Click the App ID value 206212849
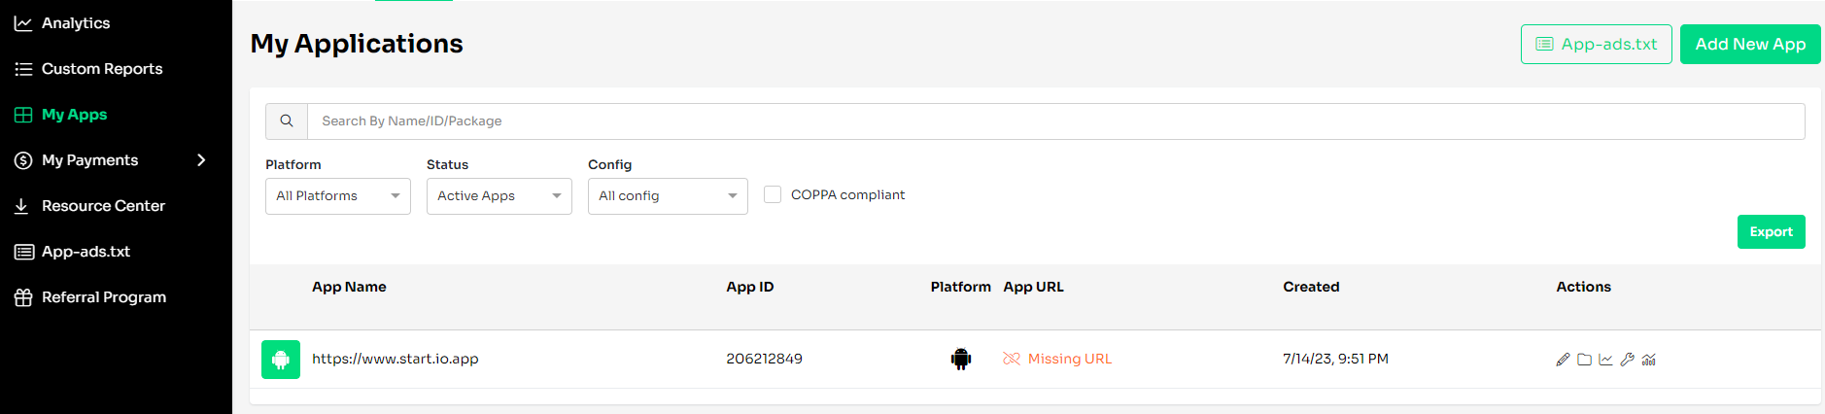 tap(765, 359)
